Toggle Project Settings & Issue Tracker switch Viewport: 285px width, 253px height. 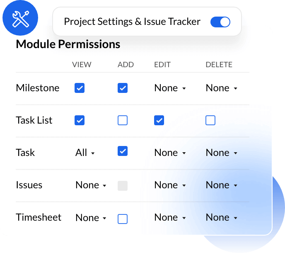click(x=220, y=22)
